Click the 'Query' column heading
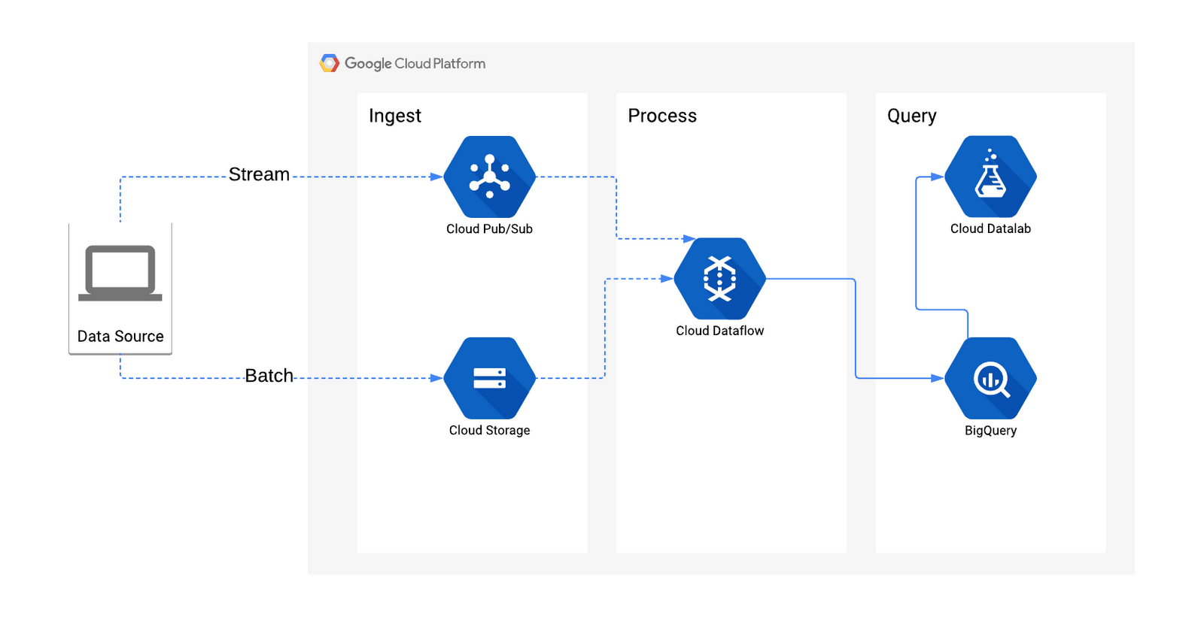The image size is (1204, 617). coord(912,116)
